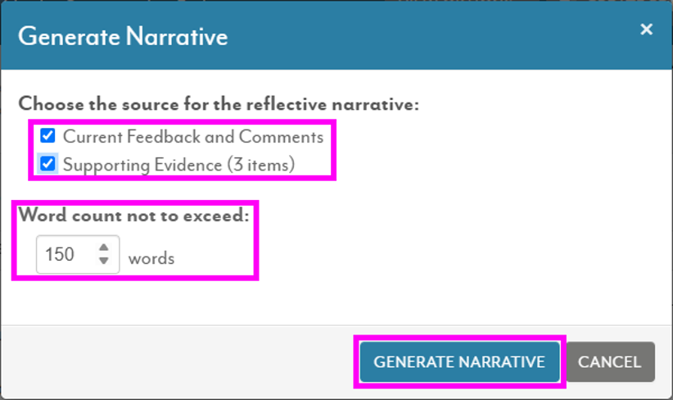
Task: Increase word count using the up arrow
Action: [103, 247]
